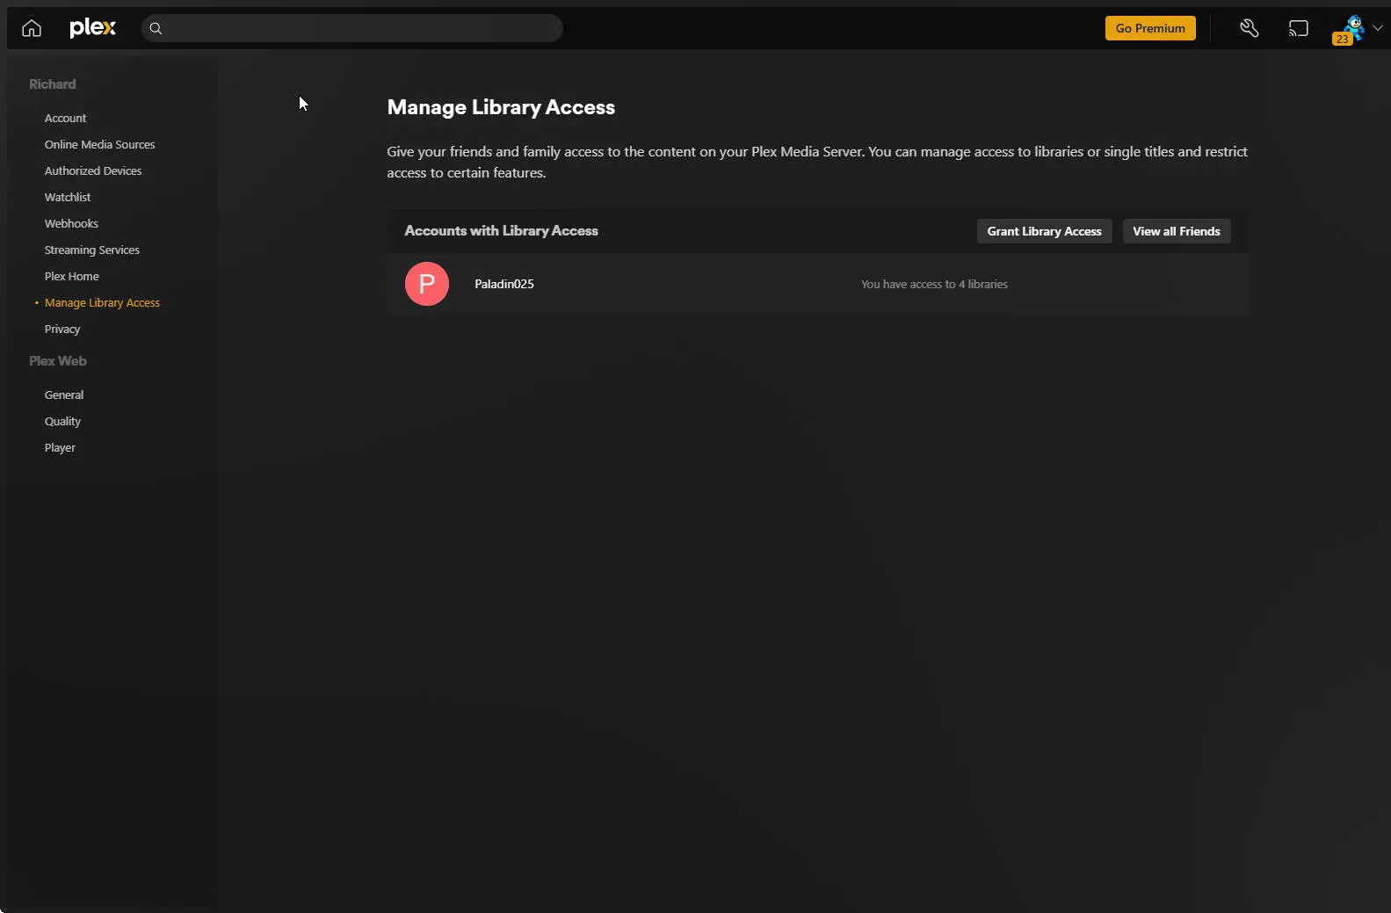Open Privacy settings

(62, 329)
